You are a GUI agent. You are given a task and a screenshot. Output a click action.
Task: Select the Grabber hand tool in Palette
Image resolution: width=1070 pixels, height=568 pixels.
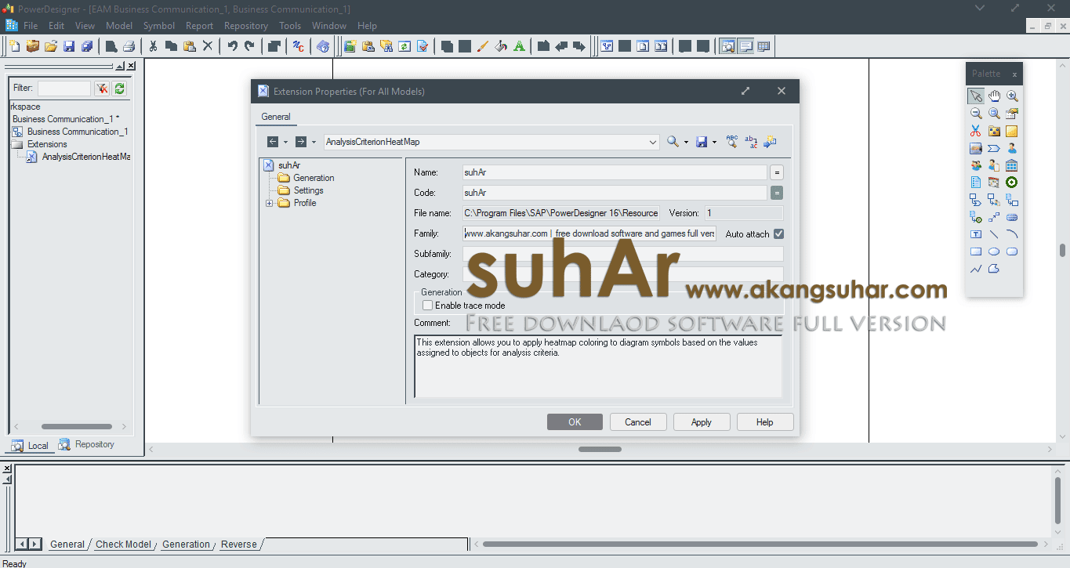point(994,96)
